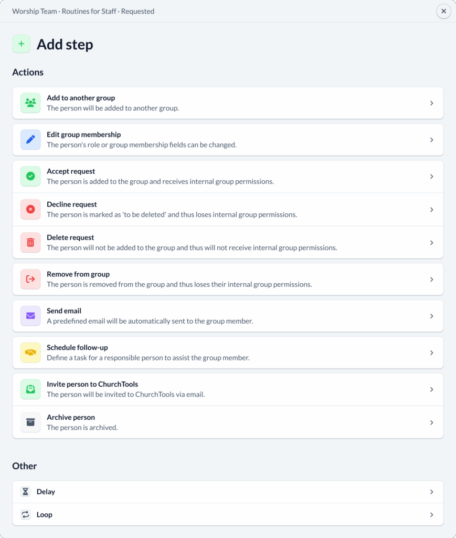Close the Add step dialog

(x=443, y=11)
